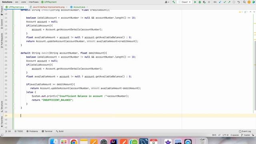Open the Favorites tool window sidebar

click(x=2, y=122)
